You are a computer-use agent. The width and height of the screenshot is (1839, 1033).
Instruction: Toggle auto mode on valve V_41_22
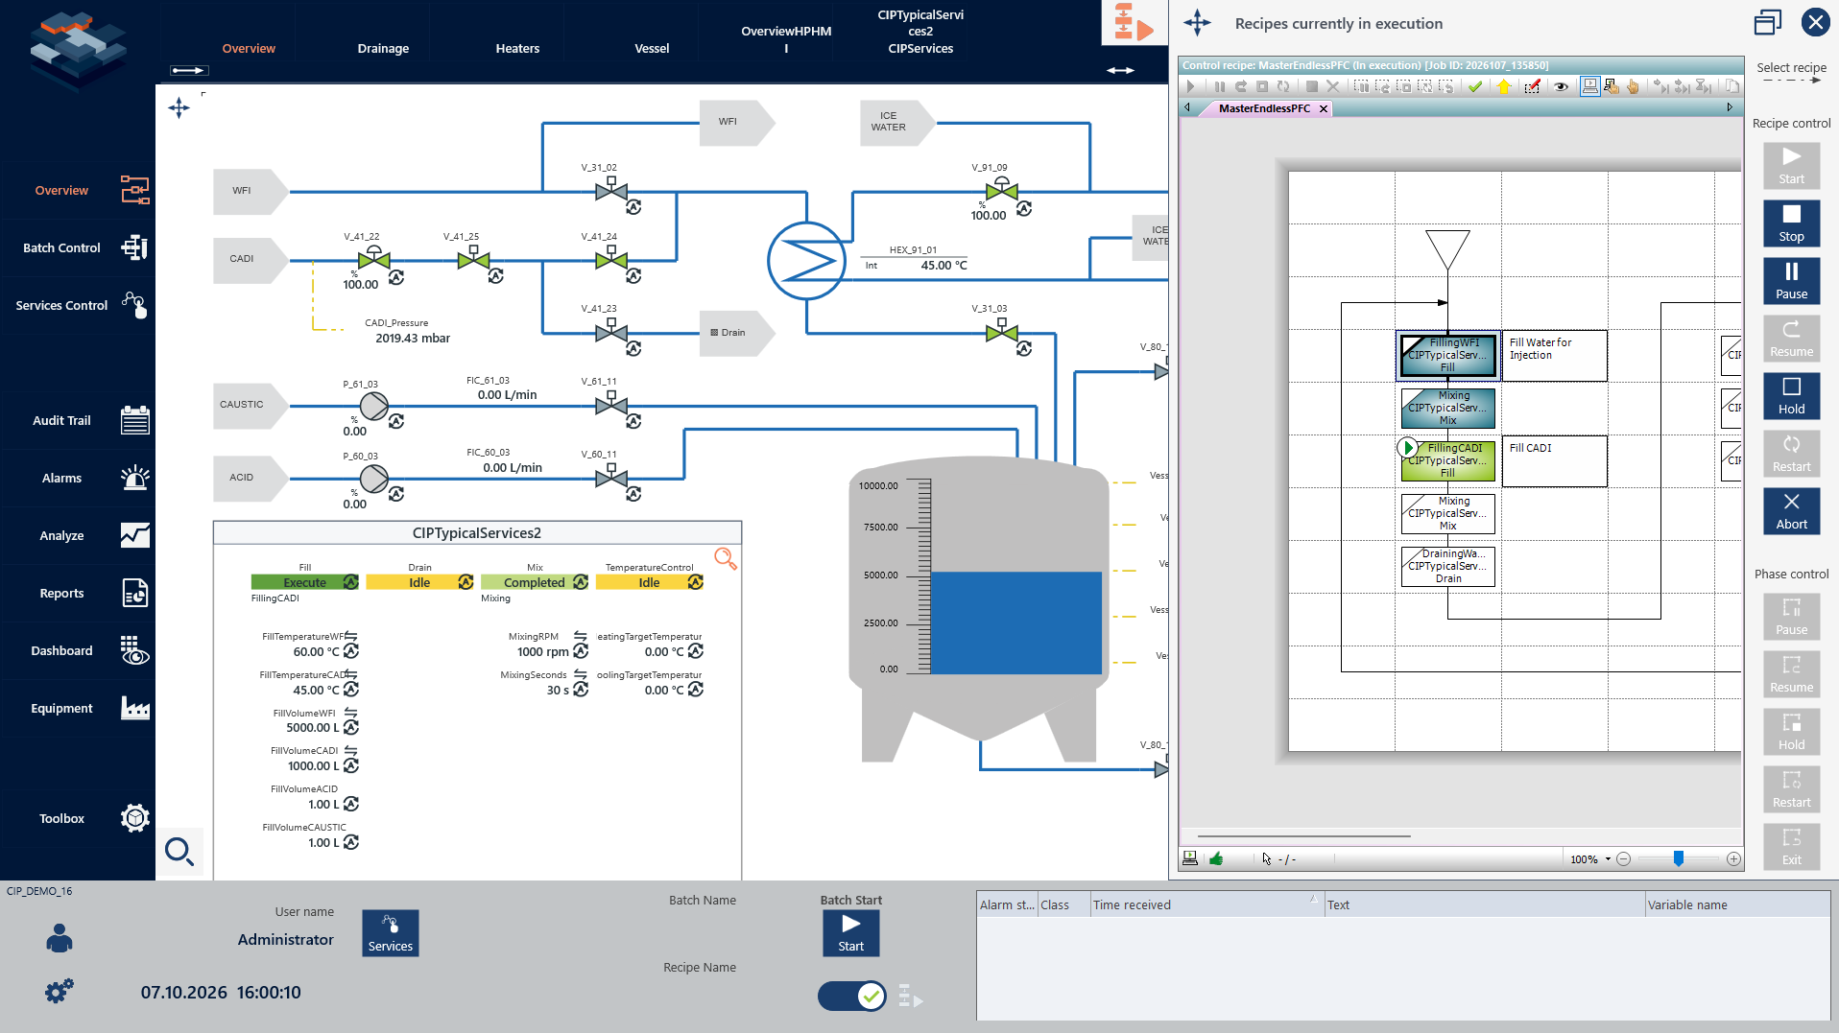pos(396,277)
